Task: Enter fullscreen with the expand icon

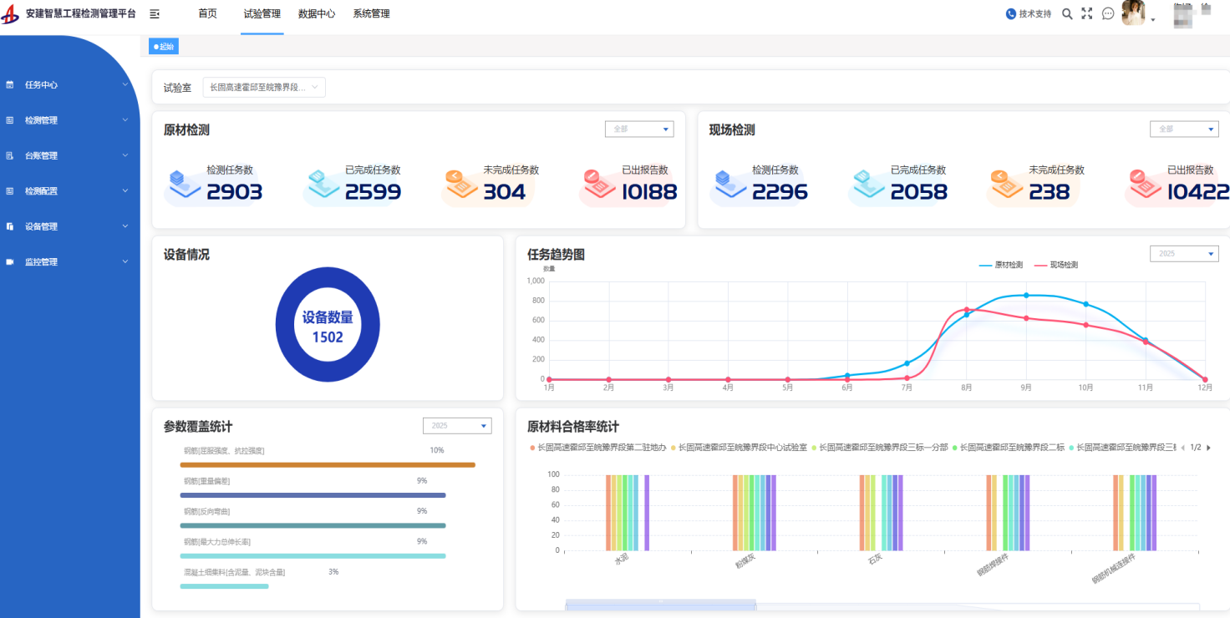Action: pyautogui.click(x=1087, y=13)
